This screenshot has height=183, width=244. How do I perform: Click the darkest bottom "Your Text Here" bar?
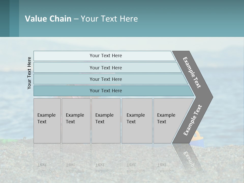coord(105,91)
